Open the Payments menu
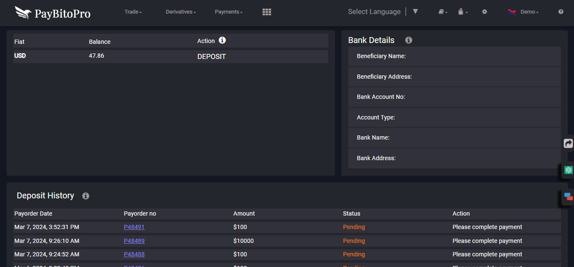 (229, 12)
